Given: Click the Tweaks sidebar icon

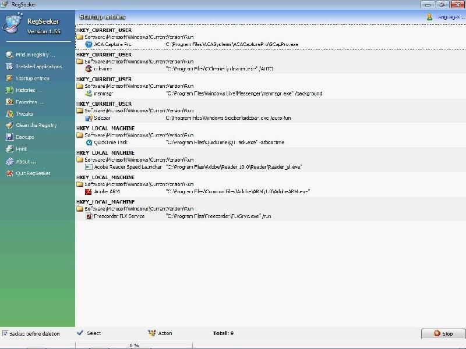Looking at the screenshot, I should coord(9,113).
